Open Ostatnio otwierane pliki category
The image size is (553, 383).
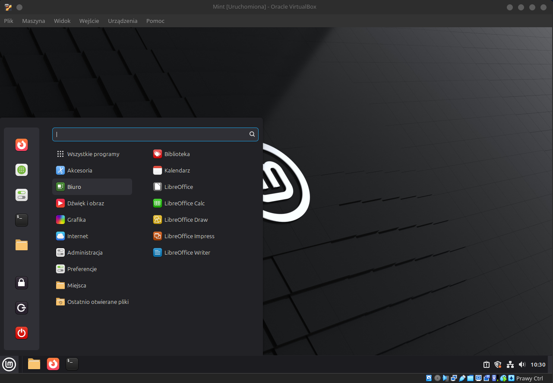click(92, 302)
